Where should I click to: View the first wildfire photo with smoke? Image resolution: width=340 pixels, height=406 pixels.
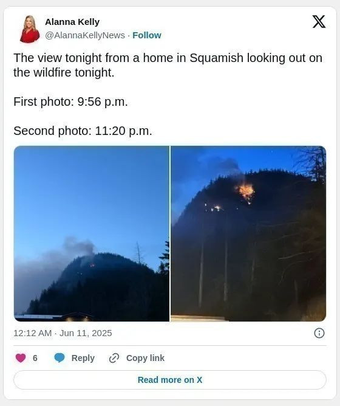point(92,233)
